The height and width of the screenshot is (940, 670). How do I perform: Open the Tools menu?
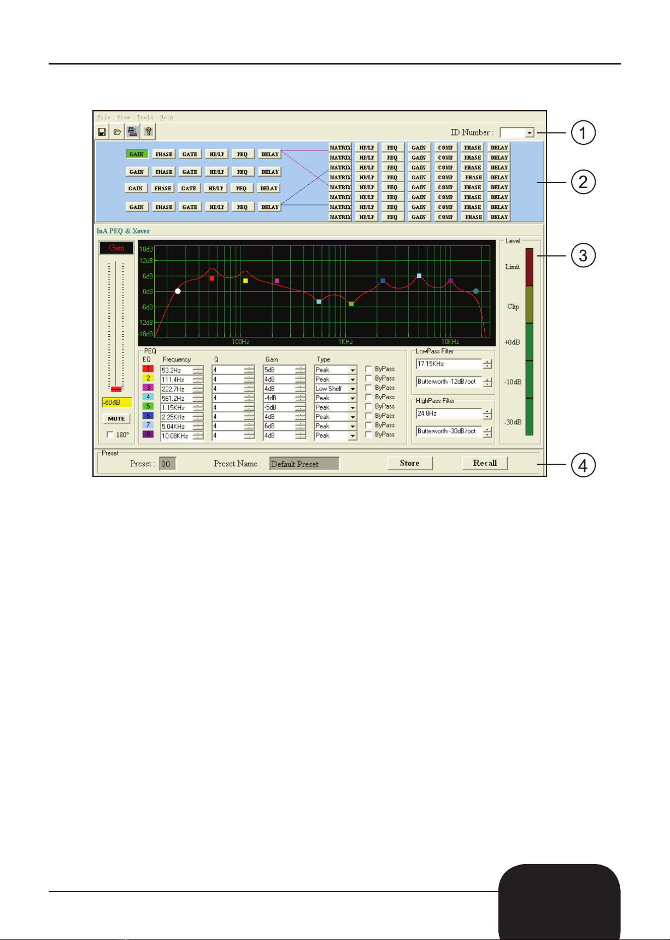tap(145, 117)
